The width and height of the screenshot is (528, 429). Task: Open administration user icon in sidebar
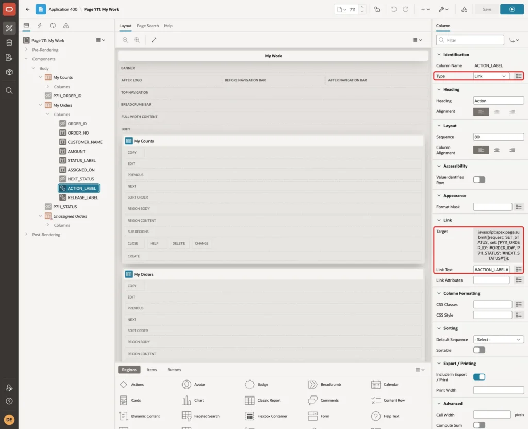tap(9, 388)
